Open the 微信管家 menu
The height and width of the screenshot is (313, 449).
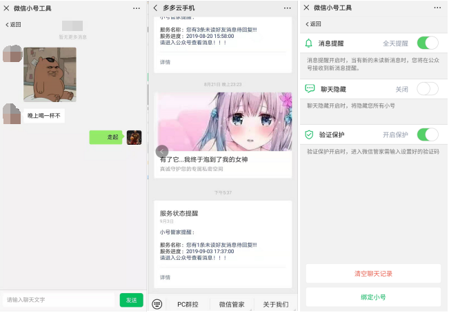tap(232, 305)
